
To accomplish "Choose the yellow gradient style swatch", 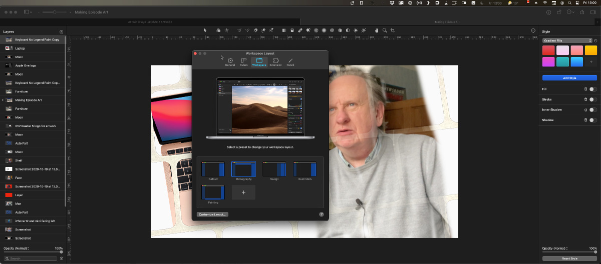I will [591, 50].
